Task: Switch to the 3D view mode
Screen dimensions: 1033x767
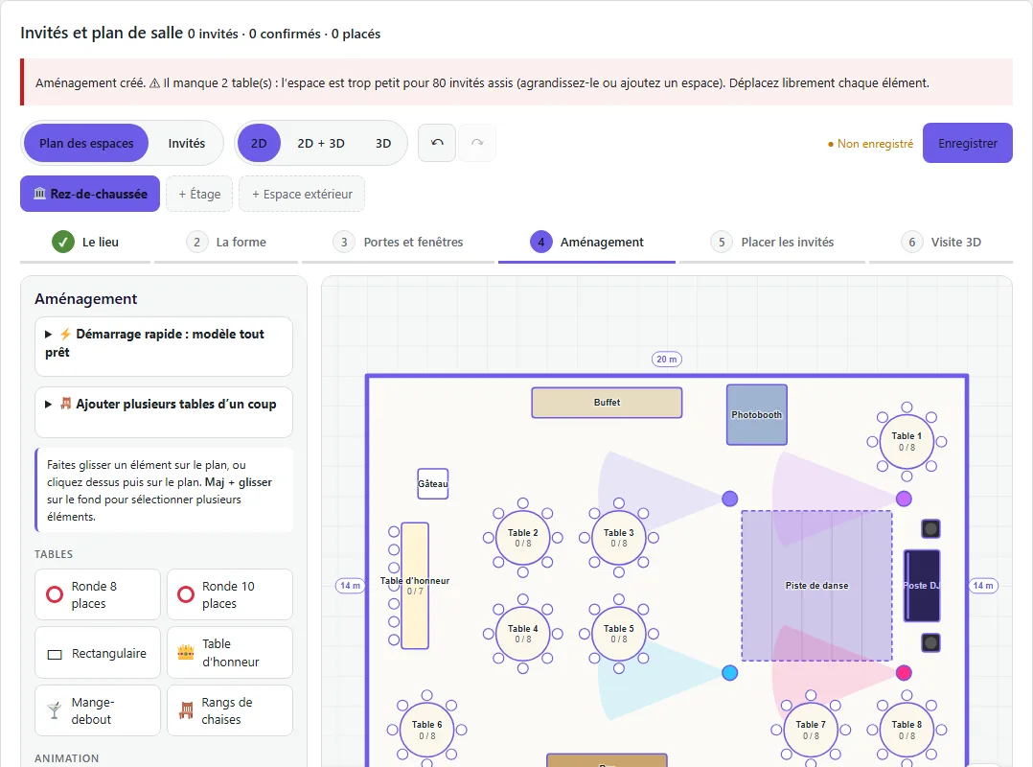Action: [383, 143]
